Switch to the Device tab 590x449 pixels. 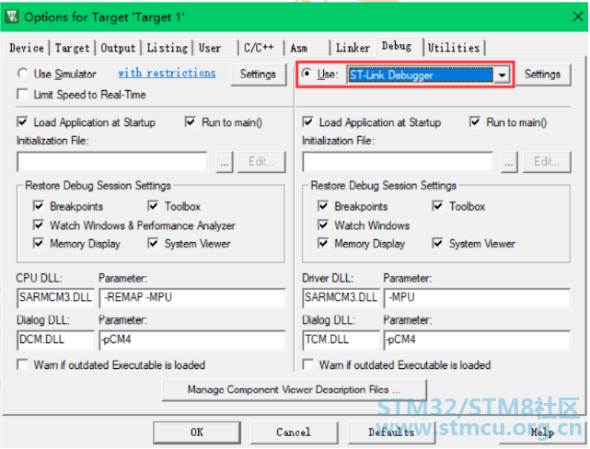[x=27, y=48]
